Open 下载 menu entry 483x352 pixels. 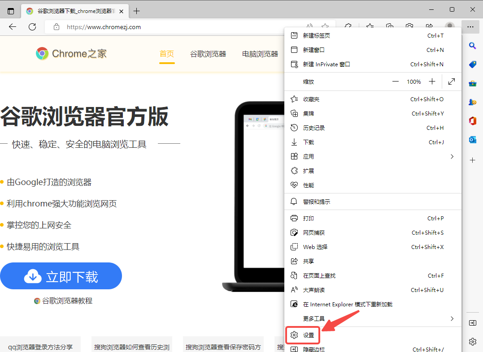[373, 142]
